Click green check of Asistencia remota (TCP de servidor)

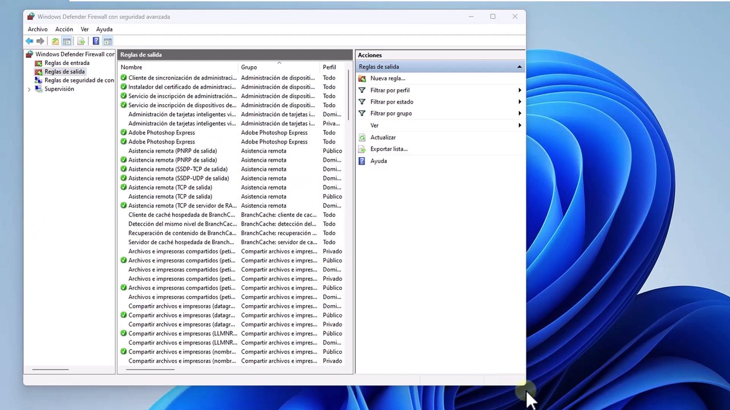coord(124,206)
